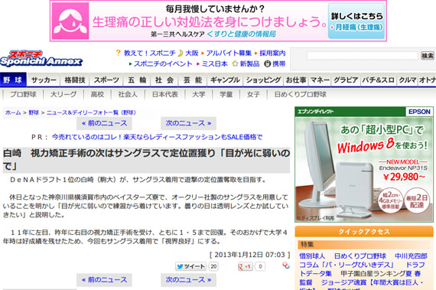436x290 pixels.
Task: Open the スポーツ tab
Action: [106, 80]
